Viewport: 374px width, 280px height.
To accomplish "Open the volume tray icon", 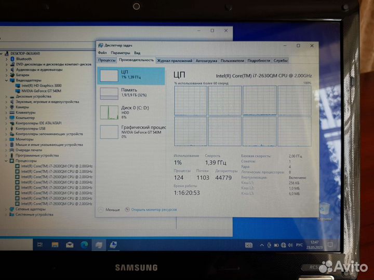I will click(290, 245).
